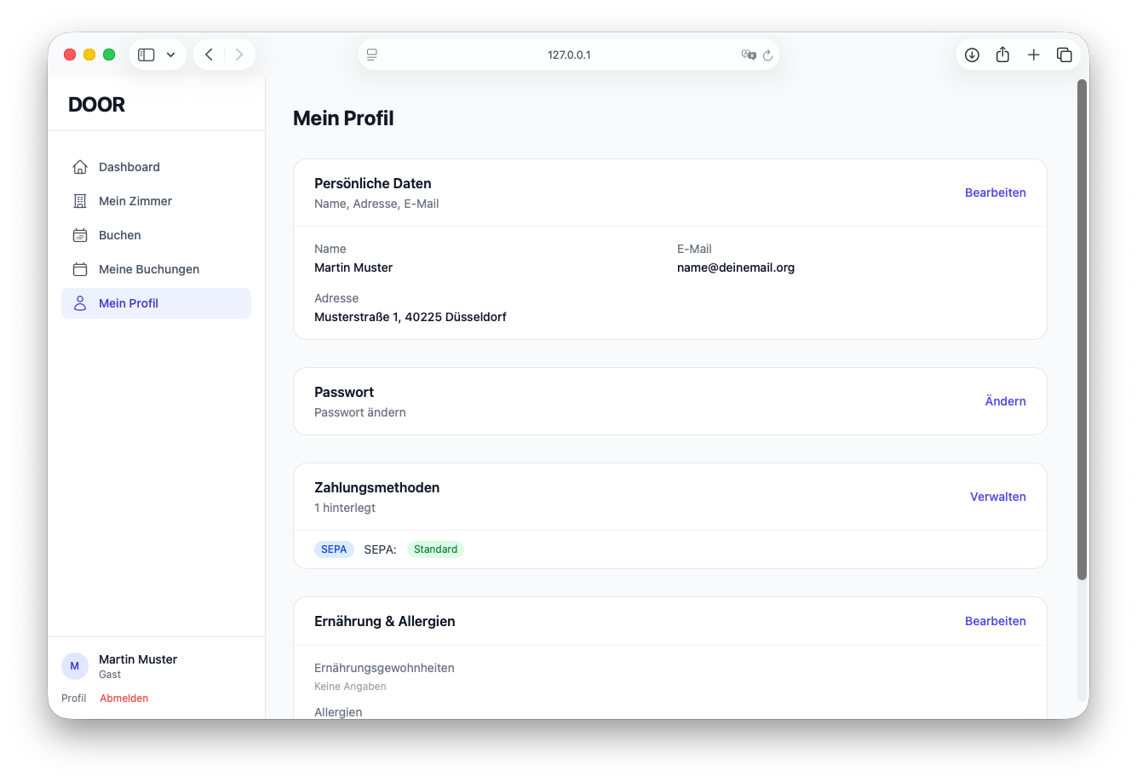
Task: Open Verwalten for Zahlungsmethoden
Action: tap(997, 497)
